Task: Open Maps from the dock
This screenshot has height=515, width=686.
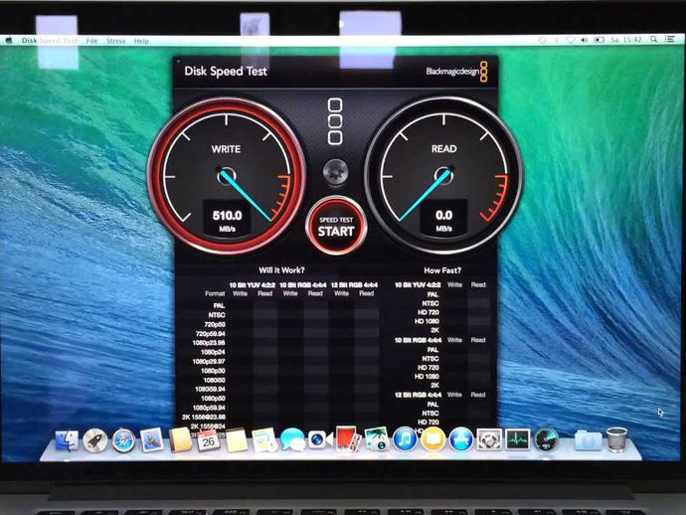Action: 264,439
